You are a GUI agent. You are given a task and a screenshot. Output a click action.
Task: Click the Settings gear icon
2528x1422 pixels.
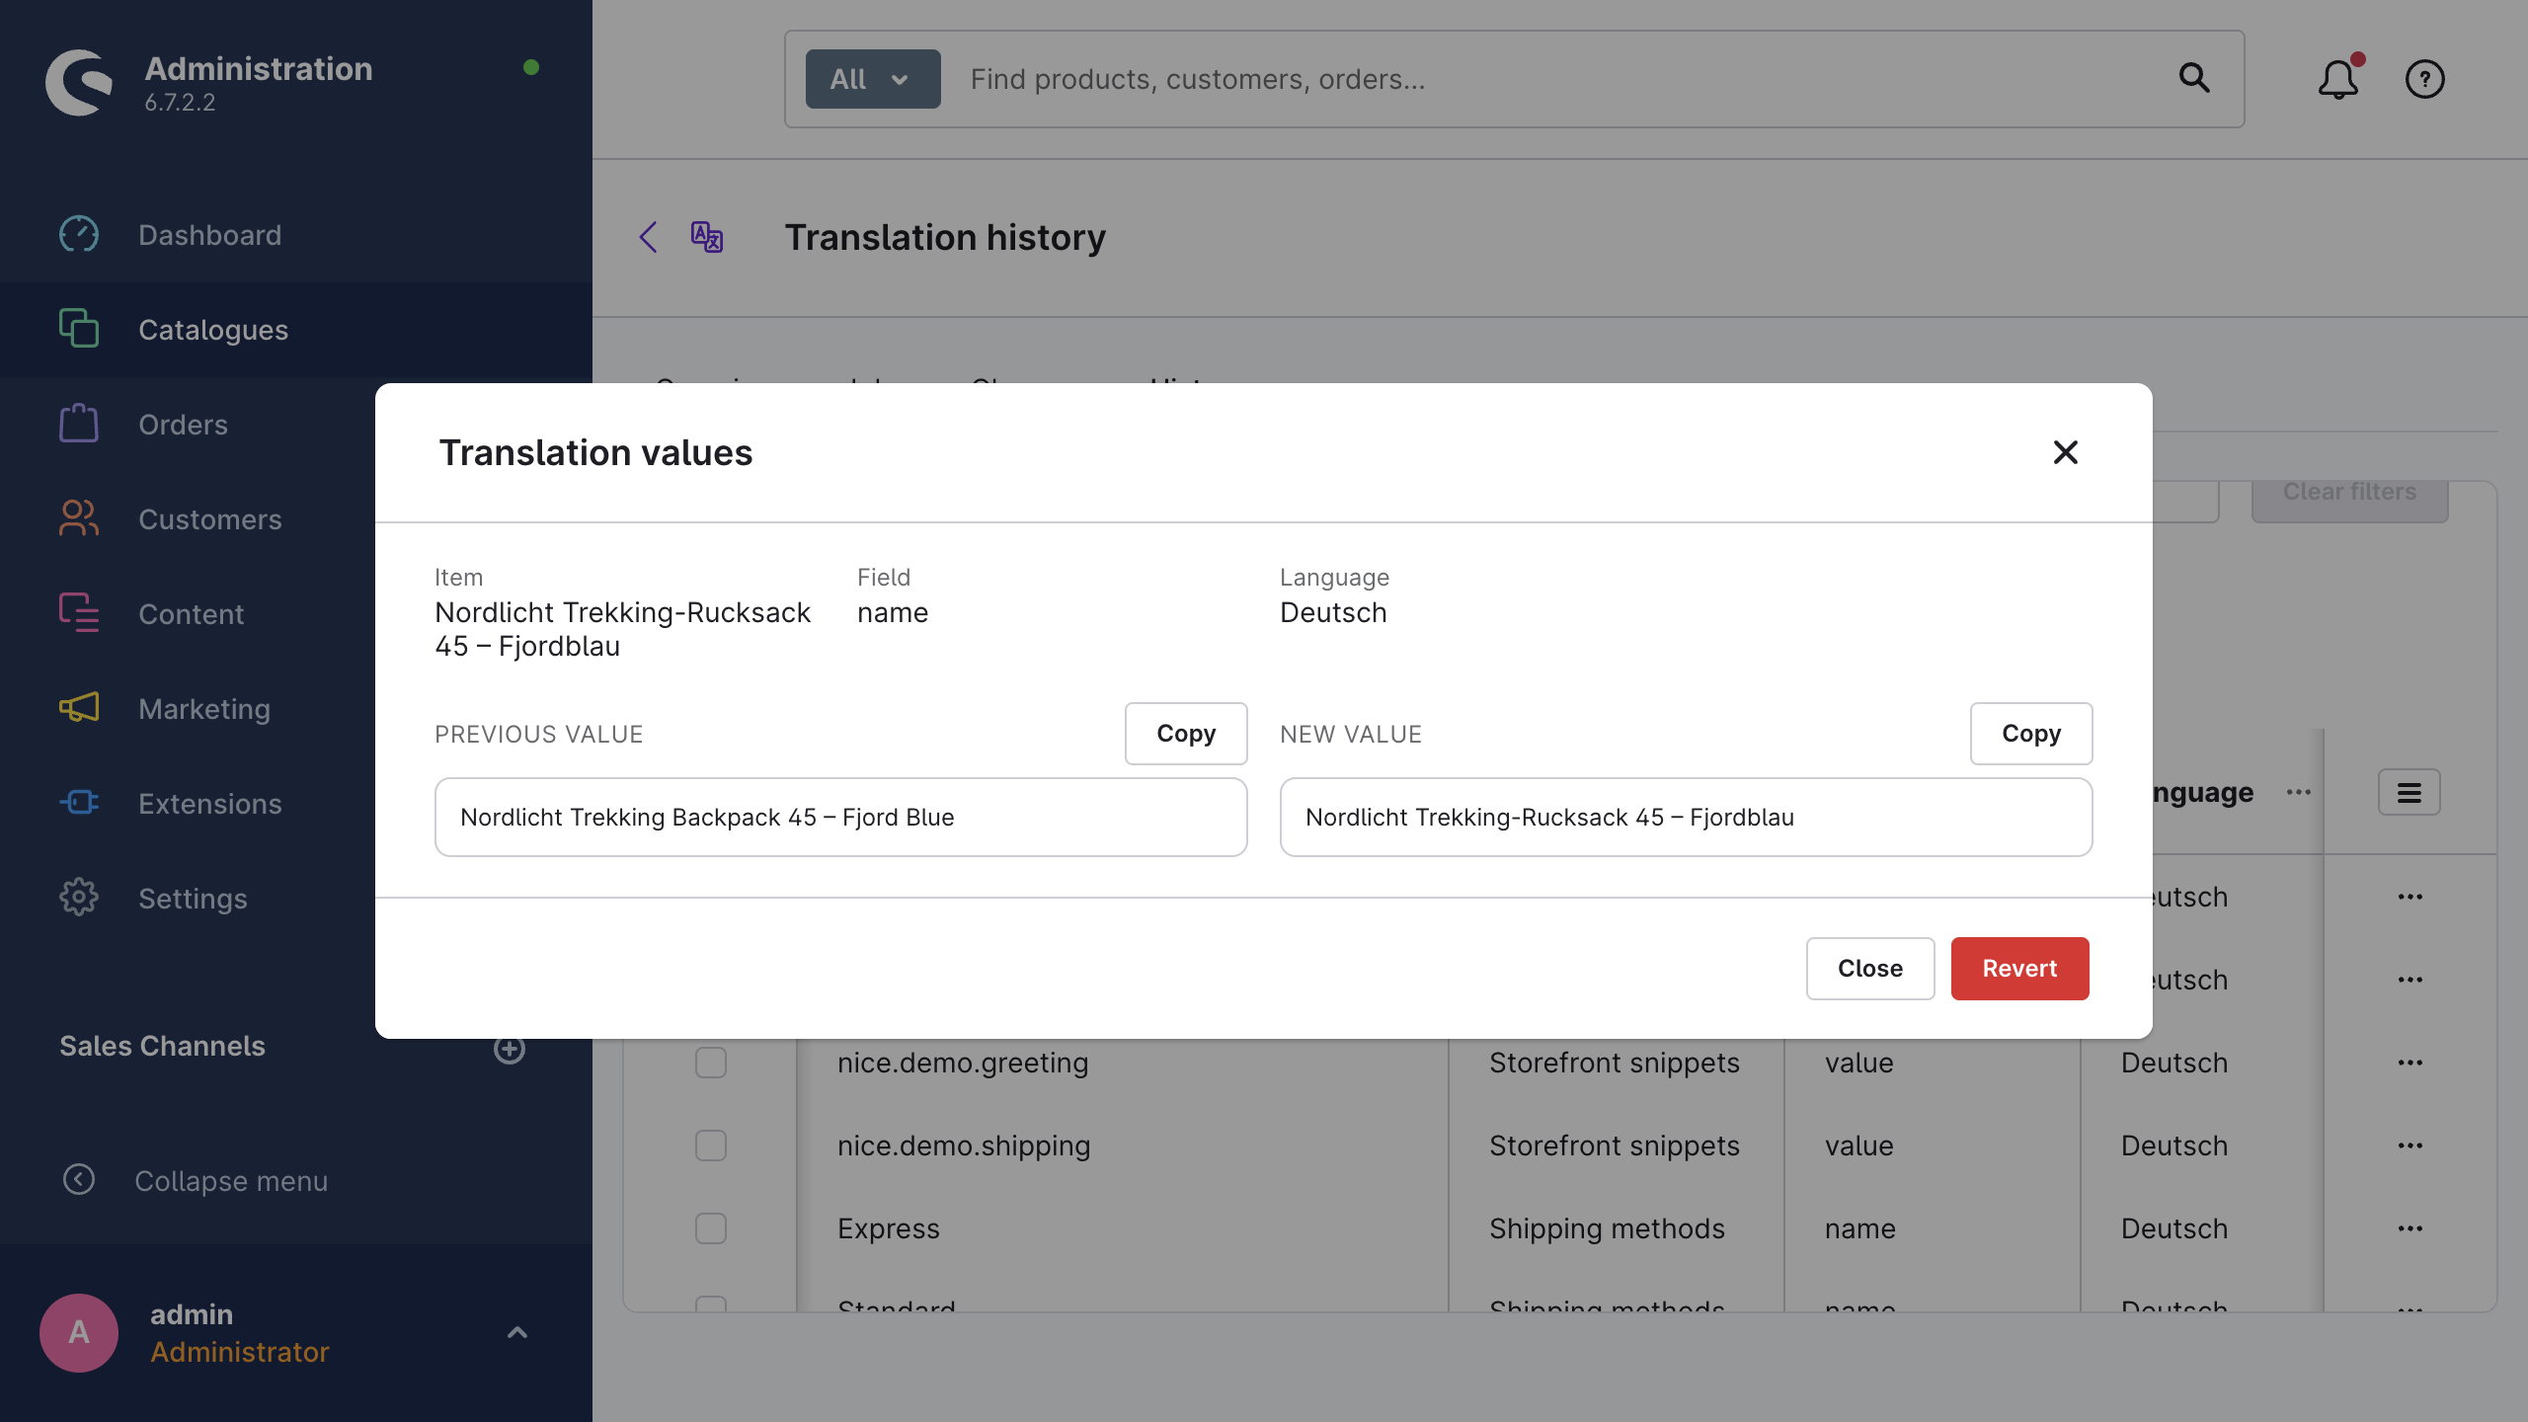pos(79,898)
